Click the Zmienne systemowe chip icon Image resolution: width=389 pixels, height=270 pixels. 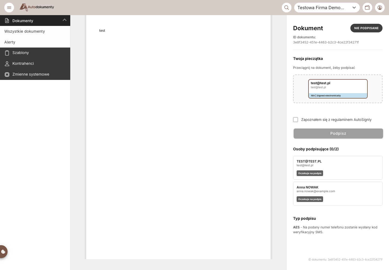[7, 74]
